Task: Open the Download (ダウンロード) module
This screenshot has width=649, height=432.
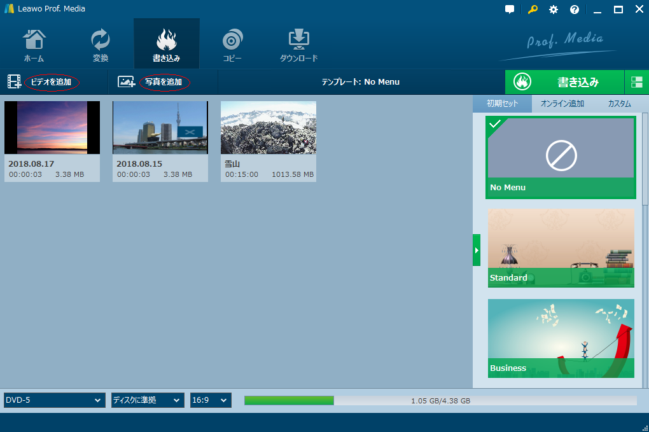Action: [x=299, y=45]
